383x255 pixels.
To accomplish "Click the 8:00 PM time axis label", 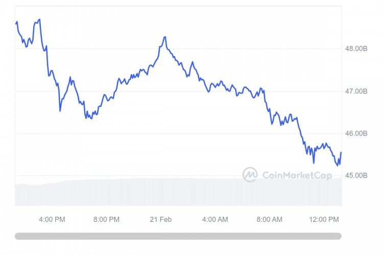I will click(107, 219).
